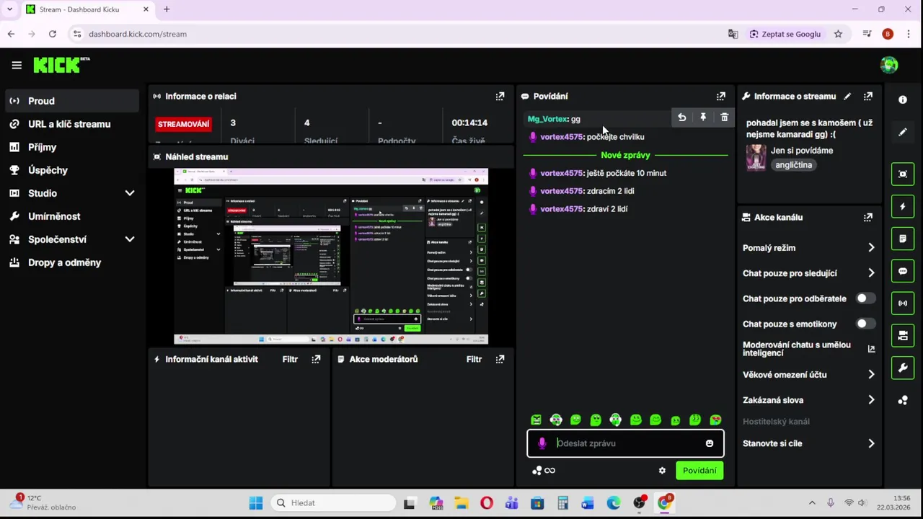Screen dimensions: 923x519
Task: Pin the Mg_Vortex gg message
Action: click(703, 117)
